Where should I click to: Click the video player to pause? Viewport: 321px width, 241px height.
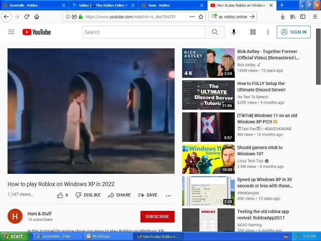point(91,111)
